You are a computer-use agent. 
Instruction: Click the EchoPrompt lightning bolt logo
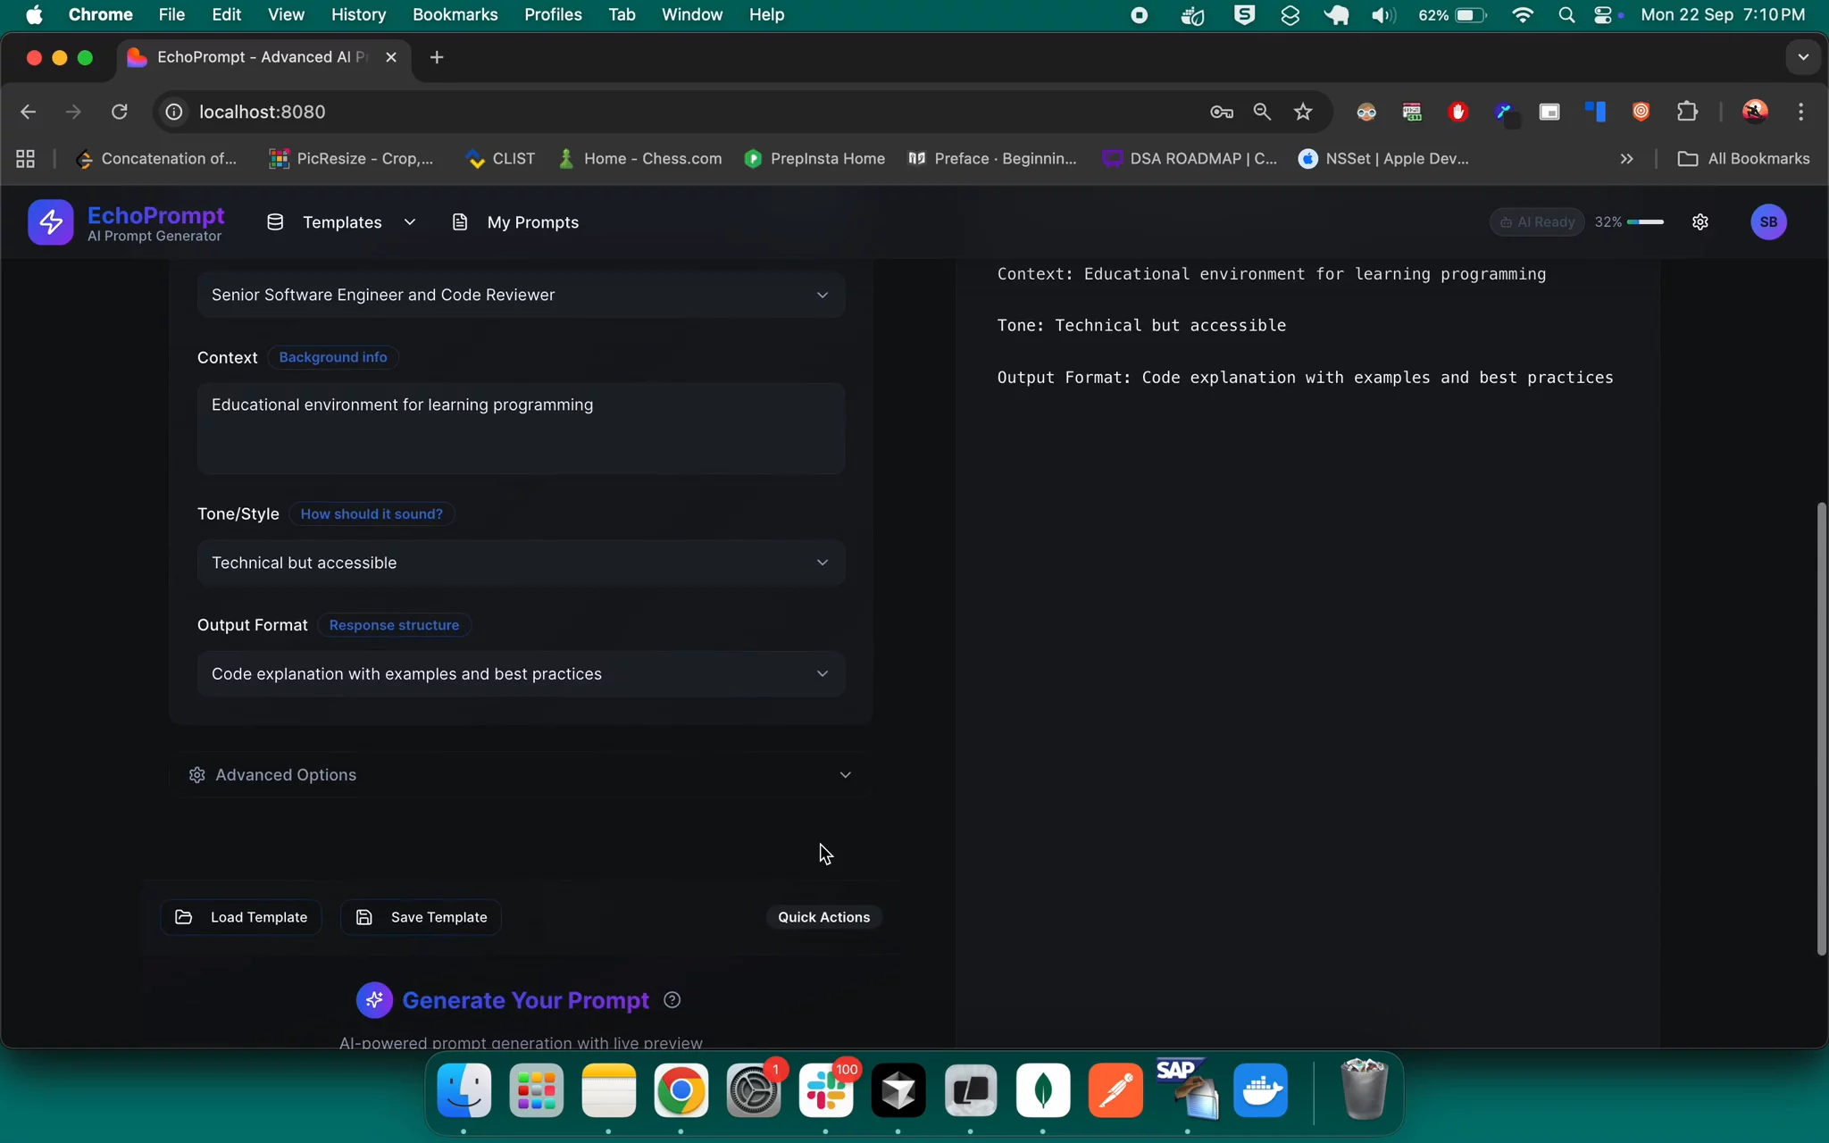click(x=50, y=222)
